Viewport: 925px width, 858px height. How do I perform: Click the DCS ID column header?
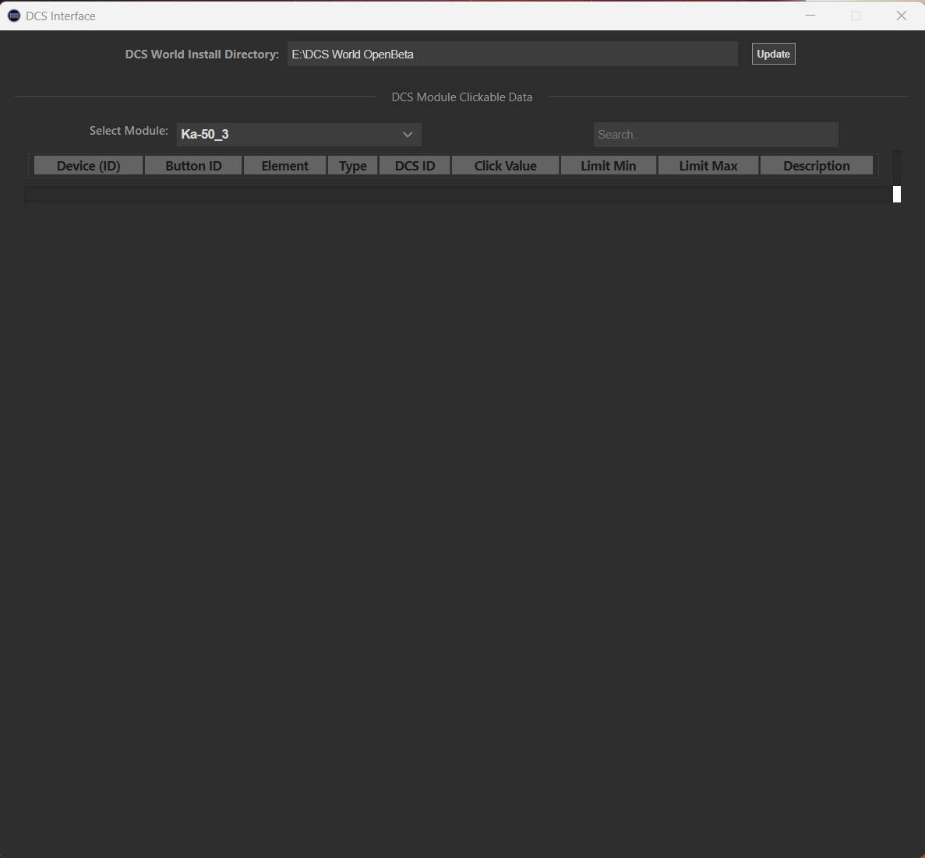coord(415,166)
